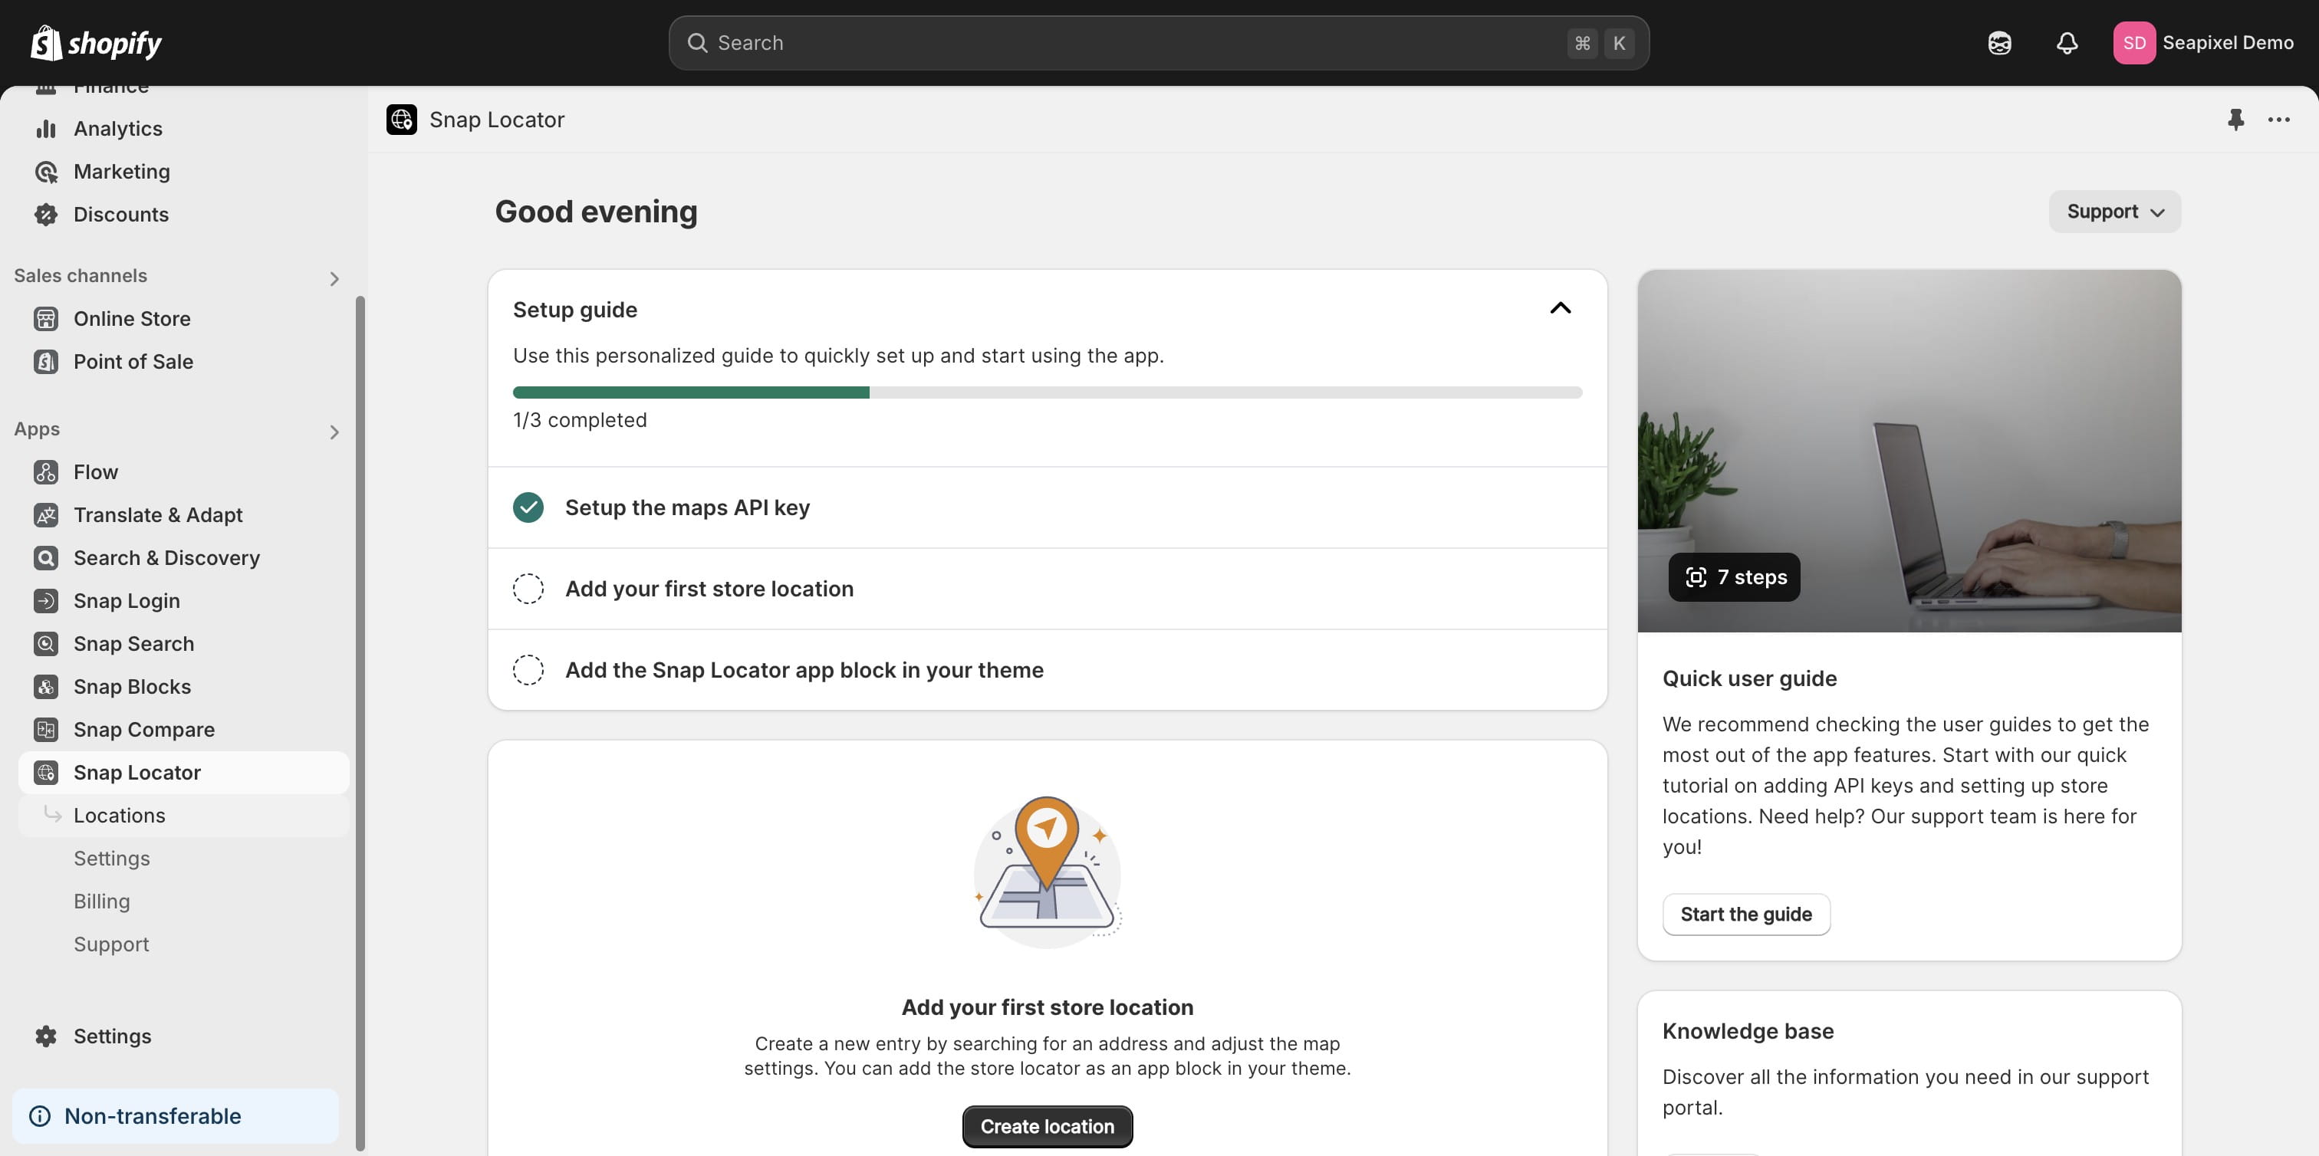Open Billing under Snap Locator
Viewport: 2319px width, 1156px height.
click(x=102, y=901)
